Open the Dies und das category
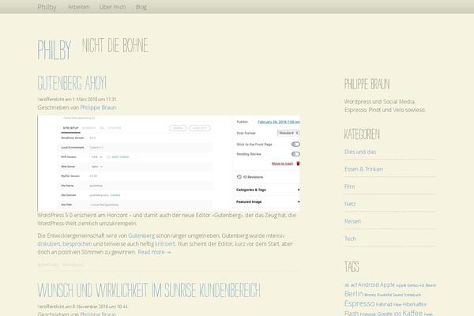 coord(360,152)
